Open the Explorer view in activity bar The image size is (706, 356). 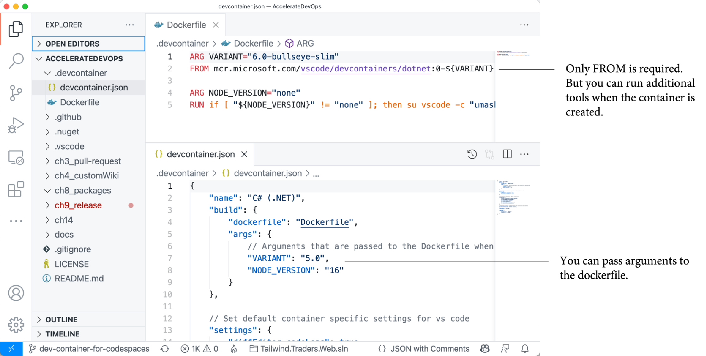pos(16,29)
